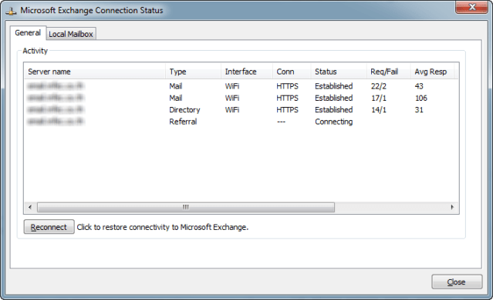
Task: Click the window's red X close button
Action: (x=471, y=7)
